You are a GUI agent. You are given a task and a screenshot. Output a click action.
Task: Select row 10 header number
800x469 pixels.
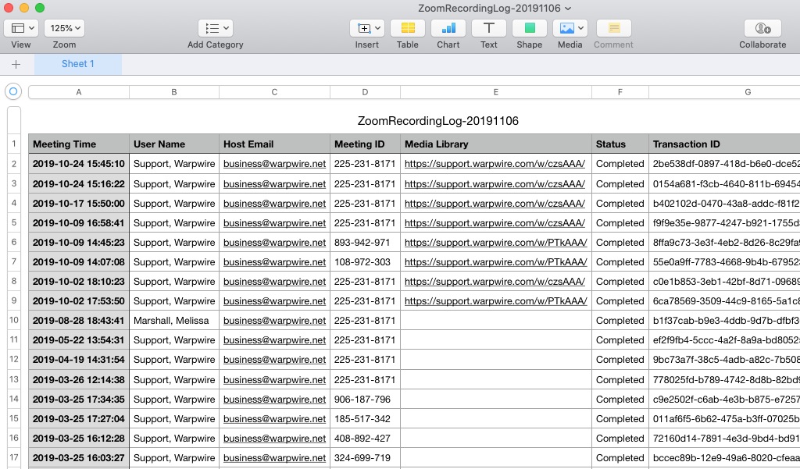coord(14,320)
